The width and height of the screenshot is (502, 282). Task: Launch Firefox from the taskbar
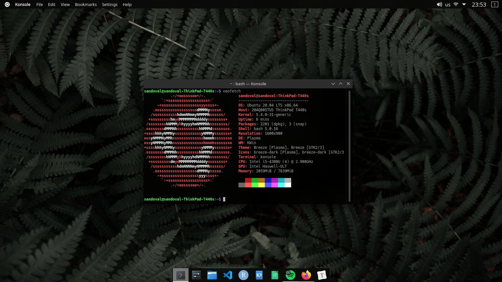(x=306, y=275)
